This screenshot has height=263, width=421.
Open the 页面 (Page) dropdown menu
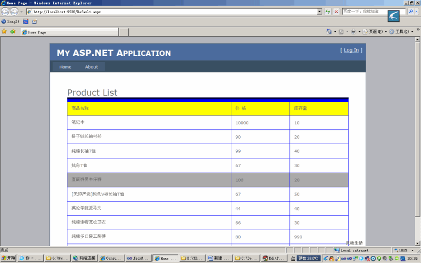click(x=376, y=32)
